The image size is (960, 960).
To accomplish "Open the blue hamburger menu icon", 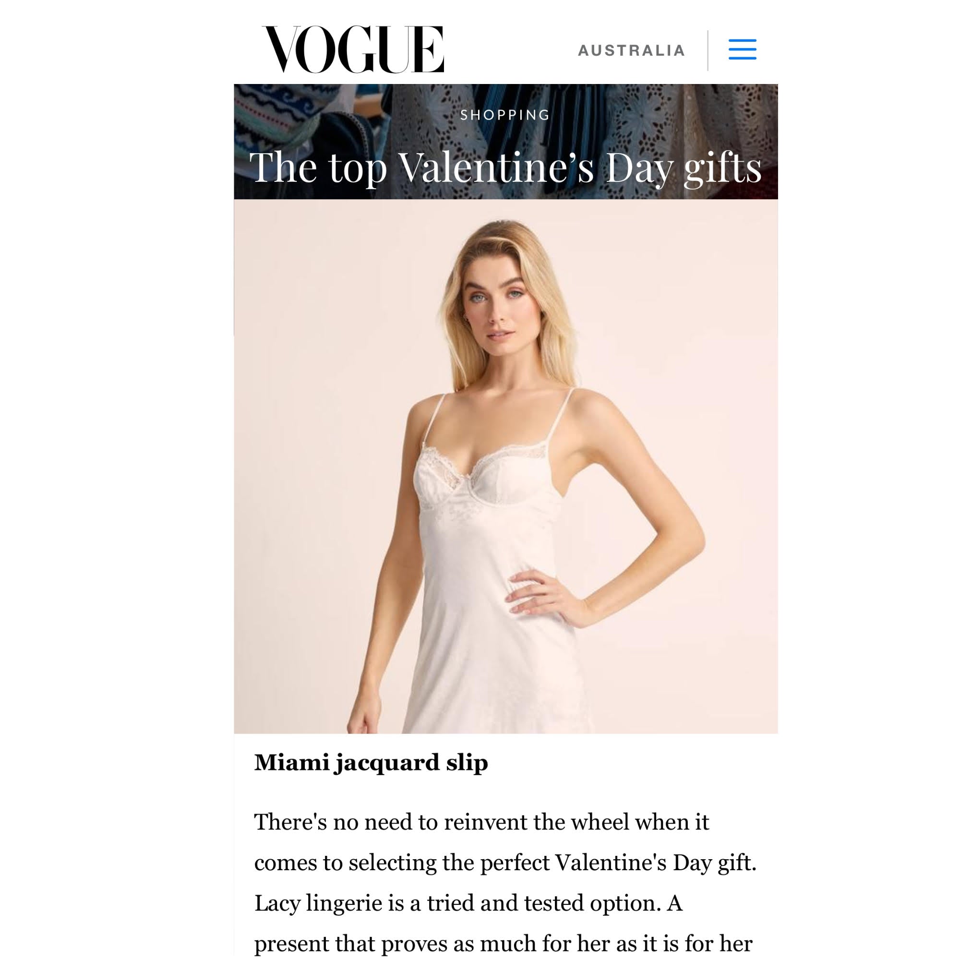I will [x=743, y=50].
